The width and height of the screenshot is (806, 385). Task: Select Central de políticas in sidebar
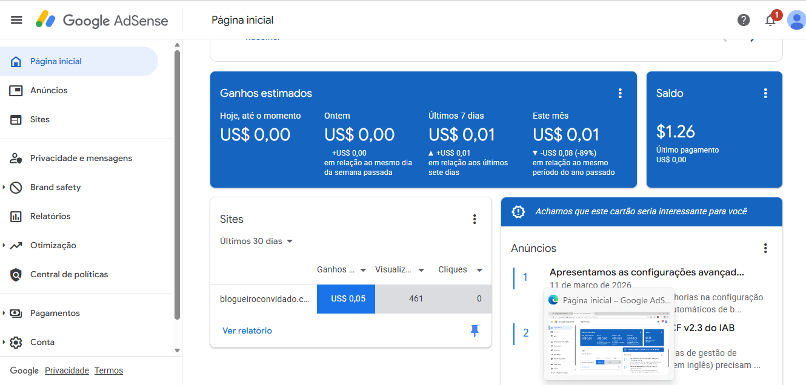69,274
